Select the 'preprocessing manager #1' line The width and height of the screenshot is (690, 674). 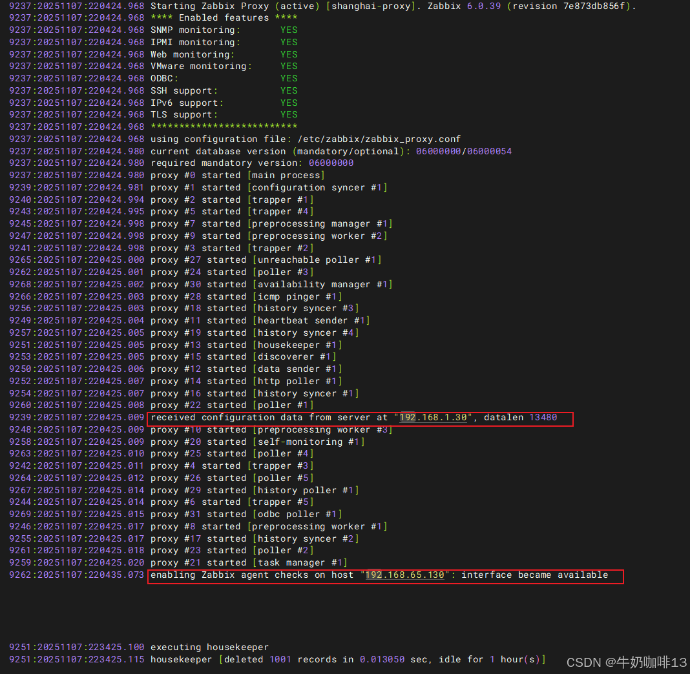pos(201,224)
